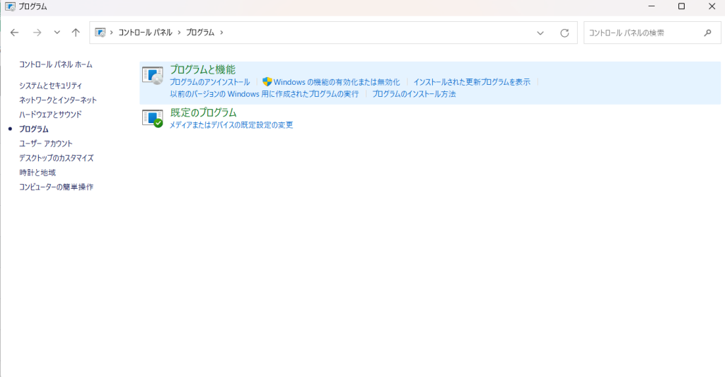Open ハードウェアとサウンド in sidebar
The width and height of the screenshot is (725, 377).
(x=50, y=115)
